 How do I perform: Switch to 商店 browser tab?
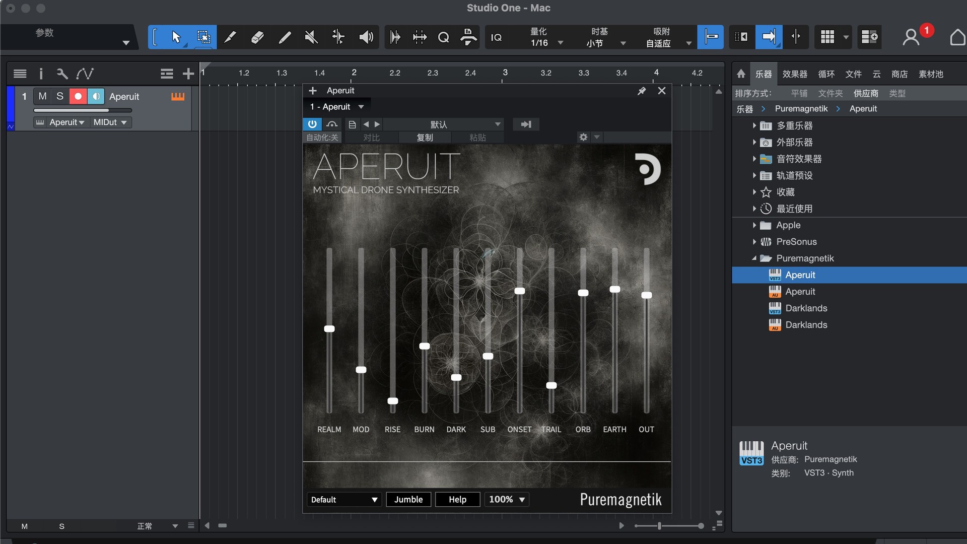(x=900, y=74)
